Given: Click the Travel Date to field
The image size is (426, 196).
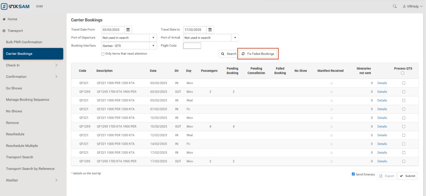Looking at the screenshot, I should pyautogui.click(x=195, y=30).
